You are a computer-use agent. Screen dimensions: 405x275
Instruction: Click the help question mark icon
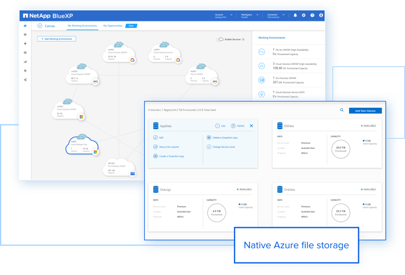312,15
